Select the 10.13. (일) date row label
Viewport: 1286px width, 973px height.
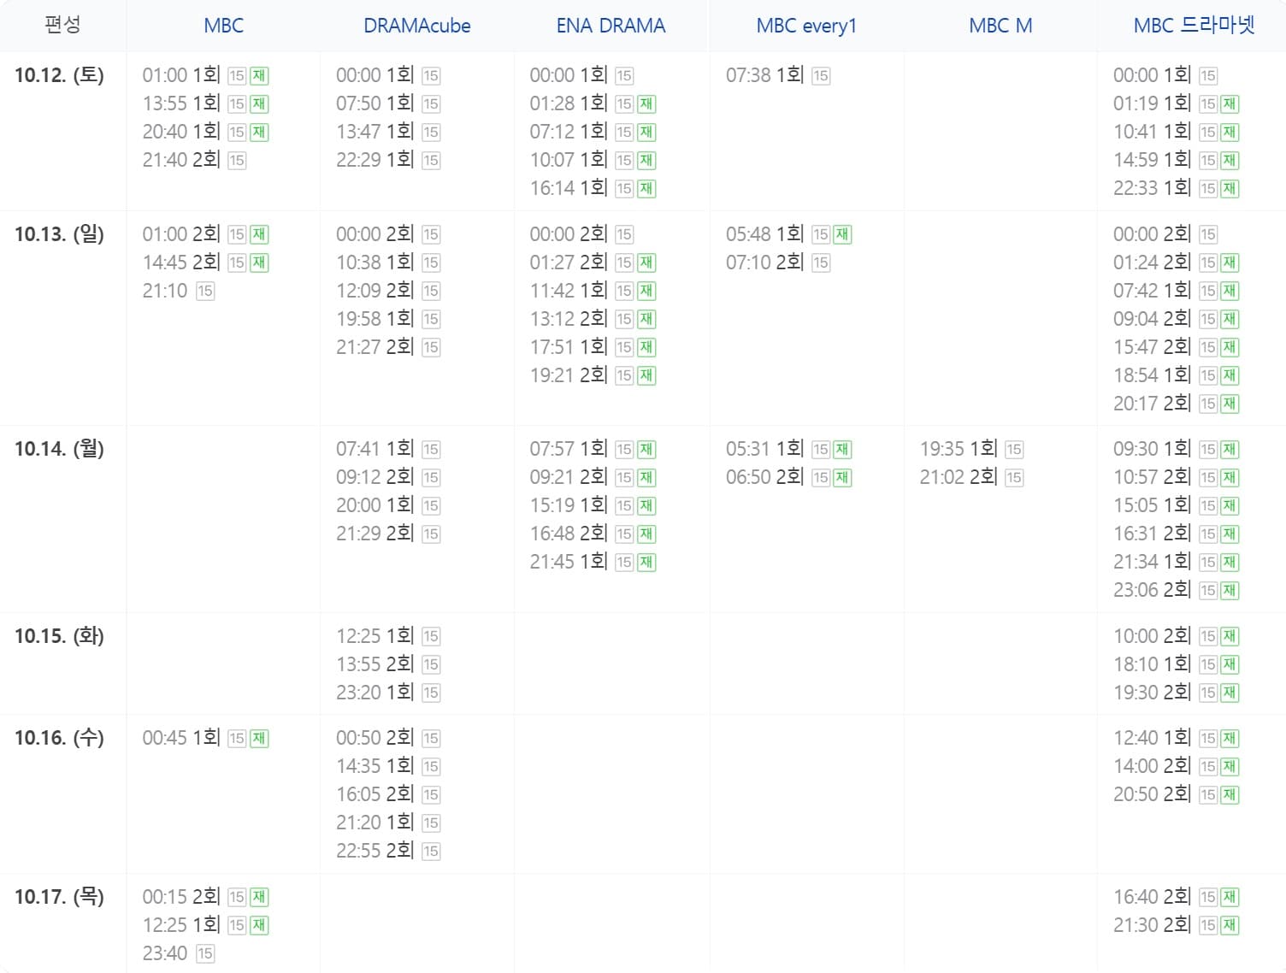click(x=59, y=233)
